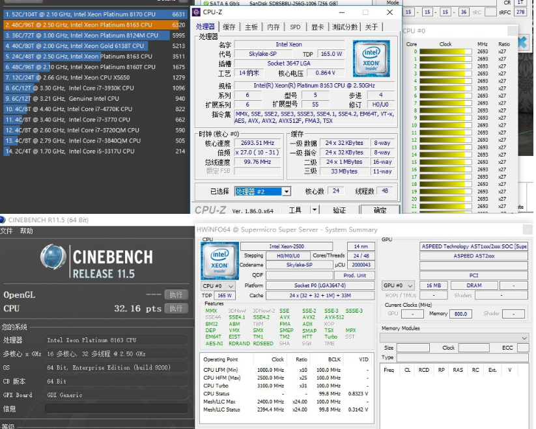Open the CPU #0 selector in HWiNFO64

[218, 286]
